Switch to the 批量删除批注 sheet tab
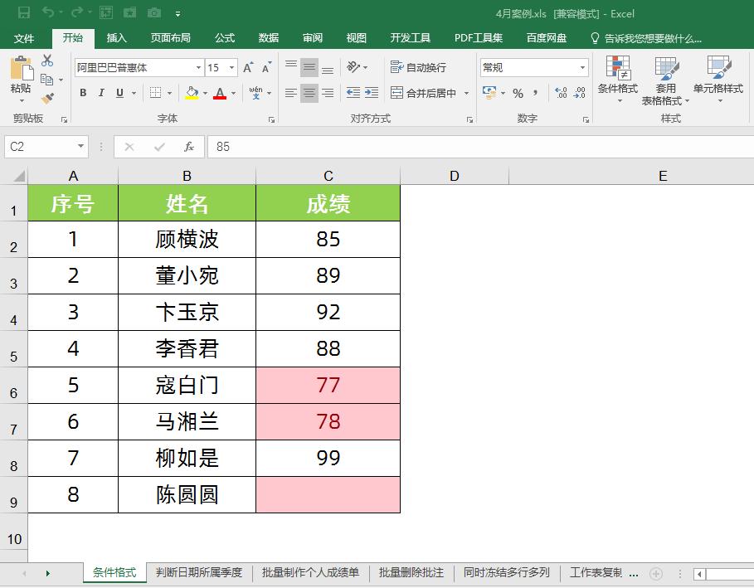 click(x=410, y=572)
